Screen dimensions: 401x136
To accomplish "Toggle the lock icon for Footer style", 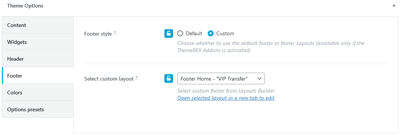I will click(x=169, y=33).
